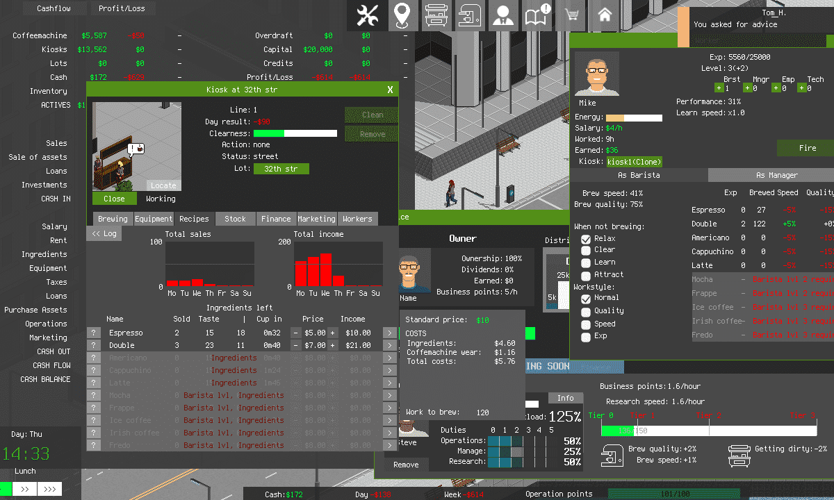Toggle the Normal workstyle checkbox

(586, 299)
